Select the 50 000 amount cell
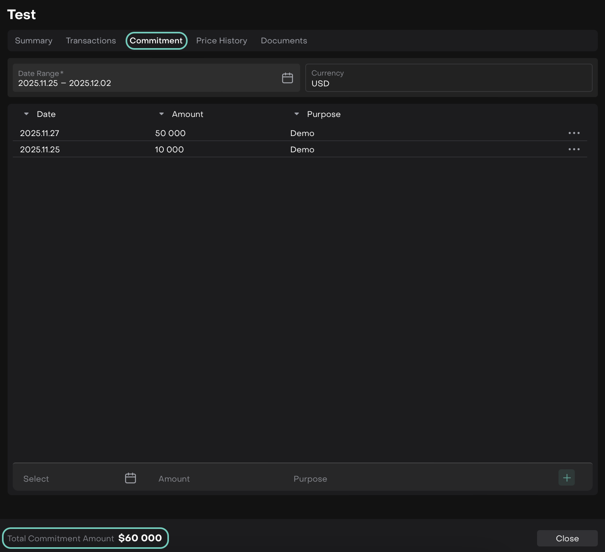This screenshot has height=552, width=605. tap(171, 133)
